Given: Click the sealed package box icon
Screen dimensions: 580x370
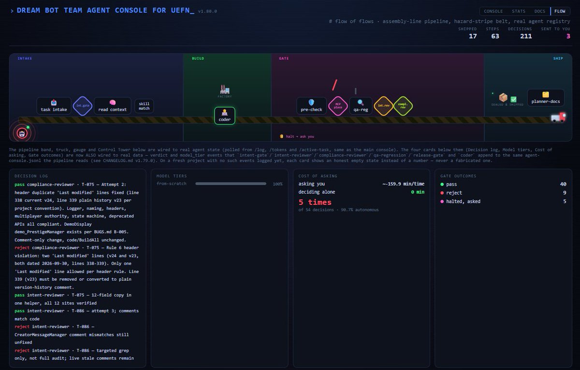Looking at the screenshot, I should (503, 98).
